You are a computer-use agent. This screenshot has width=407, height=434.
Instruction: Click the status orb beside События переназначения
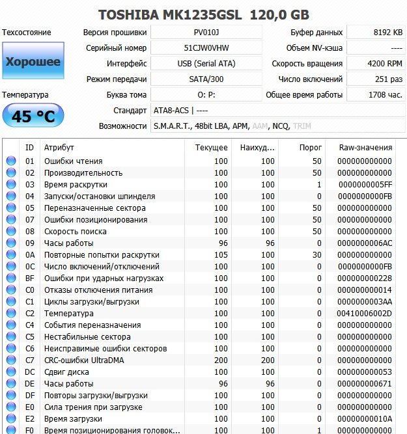(x=11, y=325)
